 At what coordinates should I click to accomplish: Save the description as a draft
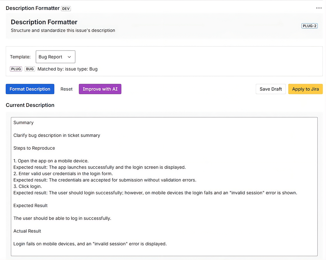pos(270,89)
